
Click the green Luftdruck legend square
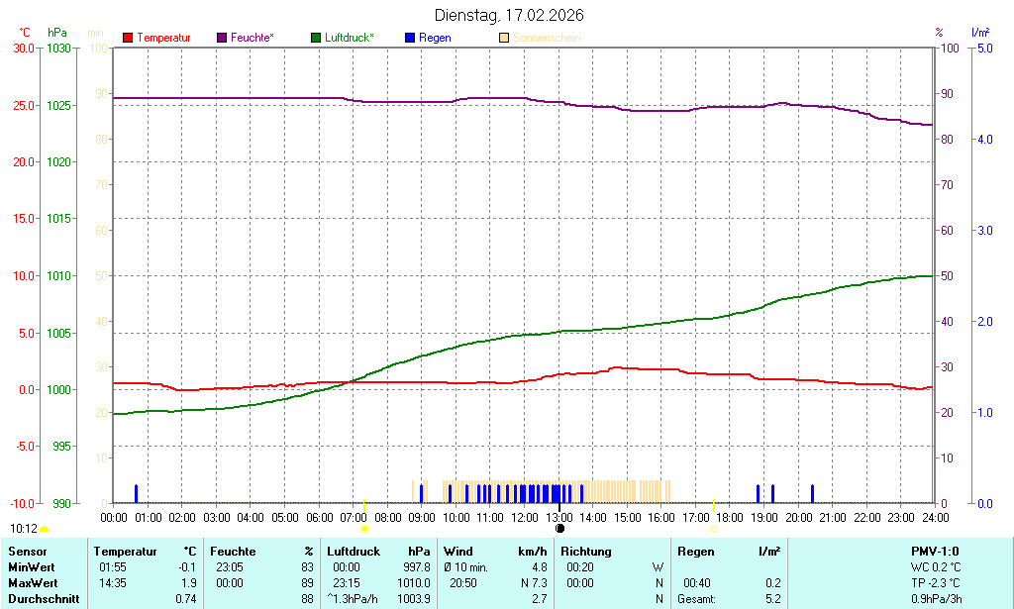pos(316,38)
